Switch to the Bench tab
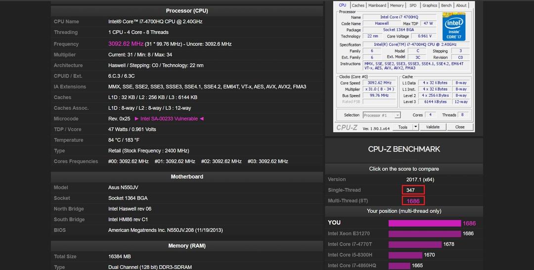Image resolution: width=534 pixels, height=270 pixels. click(446, 5)
